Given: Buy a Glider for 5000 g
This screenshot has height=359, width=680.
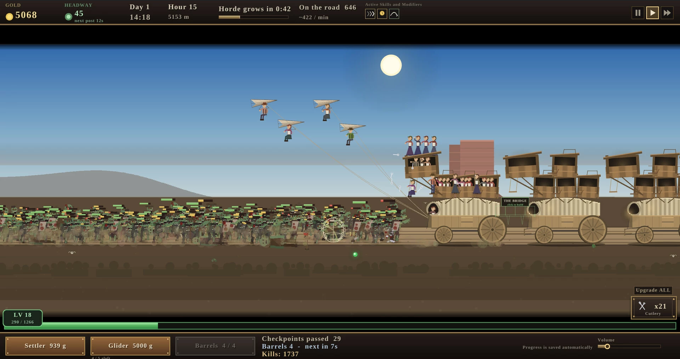Looking at the screenshot, I should tap(130, 346).
